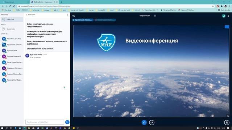Open the manga full bookmark folder

pyautogui.click(x=100, y=10)
